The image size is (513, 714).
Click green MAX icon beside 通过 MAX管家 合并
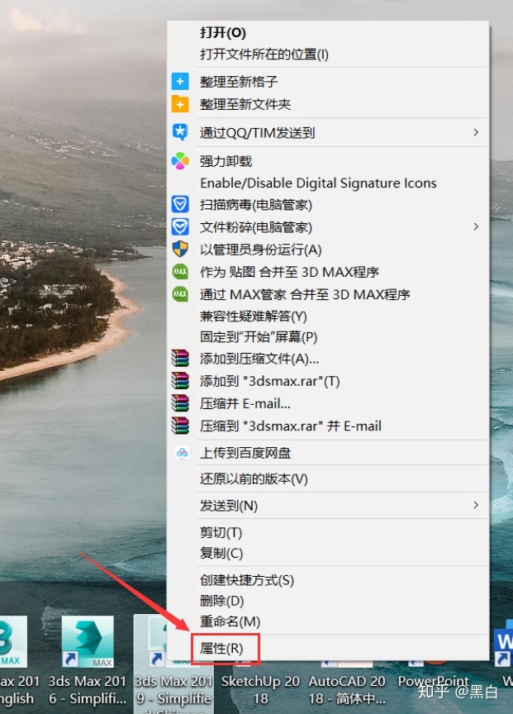tap(180, 294)
